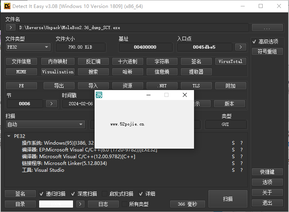Image resolution: width=289 pixels, height=212 pixels.
Task: Click the 目录 directory button
Action: point(20,204)
